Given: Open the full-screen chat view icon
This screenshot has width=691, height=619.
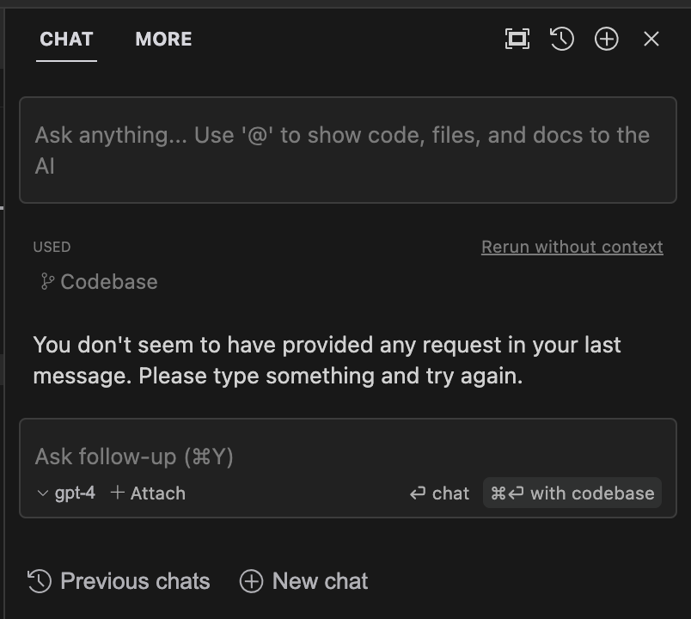Looking at the screenshot, I should (x=517, y=39).
